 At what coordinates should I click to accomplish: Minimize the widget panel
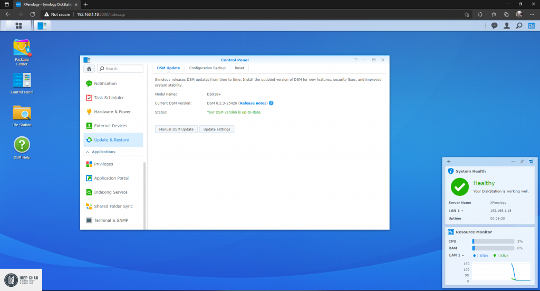click(x=513, y=162)
